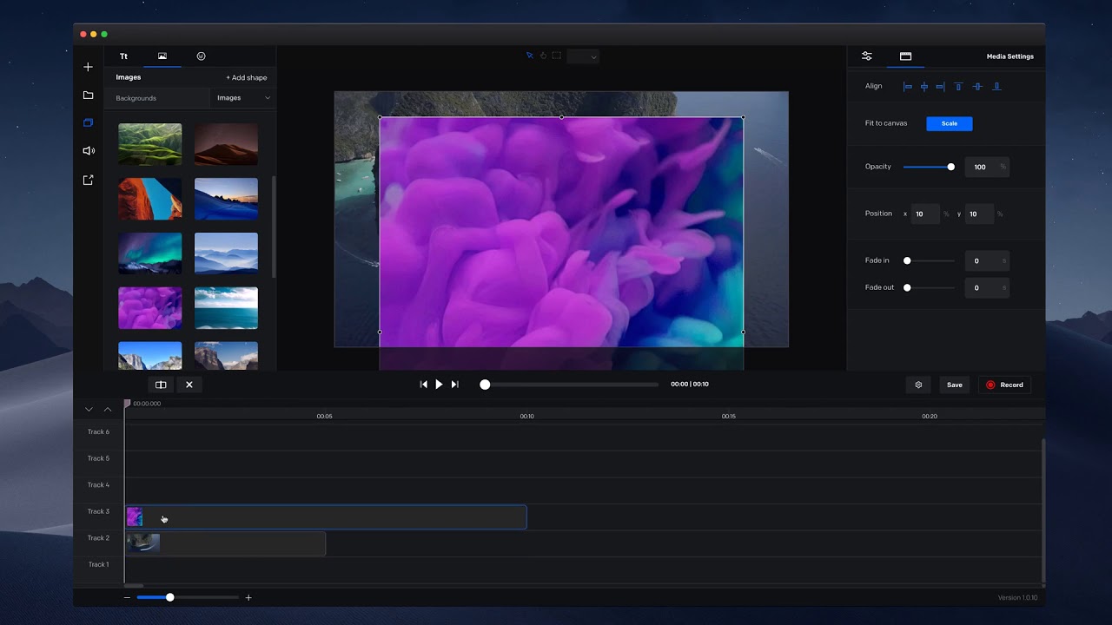Click the Save button
1112x625 pixels.
click(954, 385)
